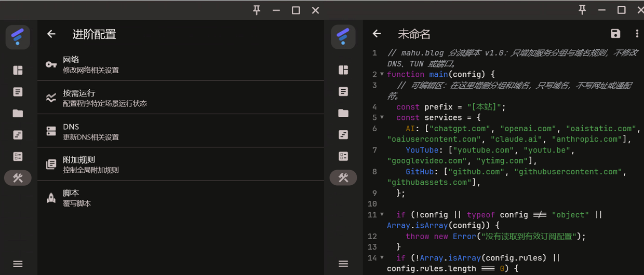Screen dimensions: 644x275
Task: Save the 未命名 script
Action: pyautogui.click(x=615, y=34)
